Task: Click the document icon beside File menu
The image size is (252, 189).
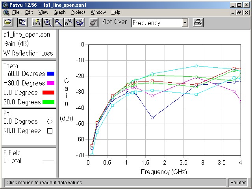Action: point(6,12)
